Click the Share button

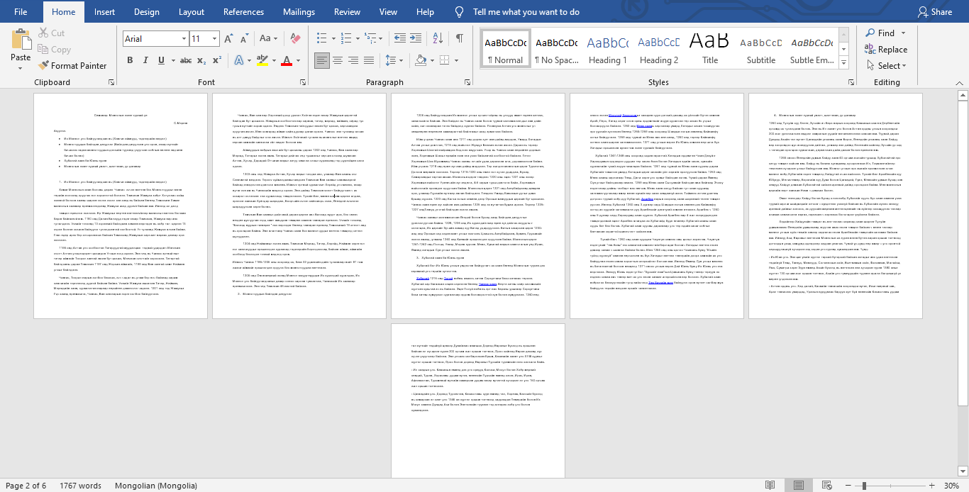point(934,12)
